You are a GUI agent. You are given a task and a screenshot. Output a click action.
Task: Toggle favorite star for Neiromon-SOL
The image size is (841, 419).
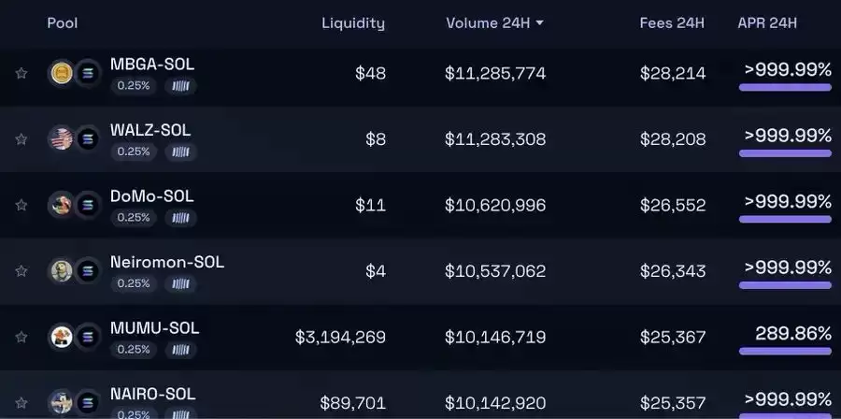[21, 271]
